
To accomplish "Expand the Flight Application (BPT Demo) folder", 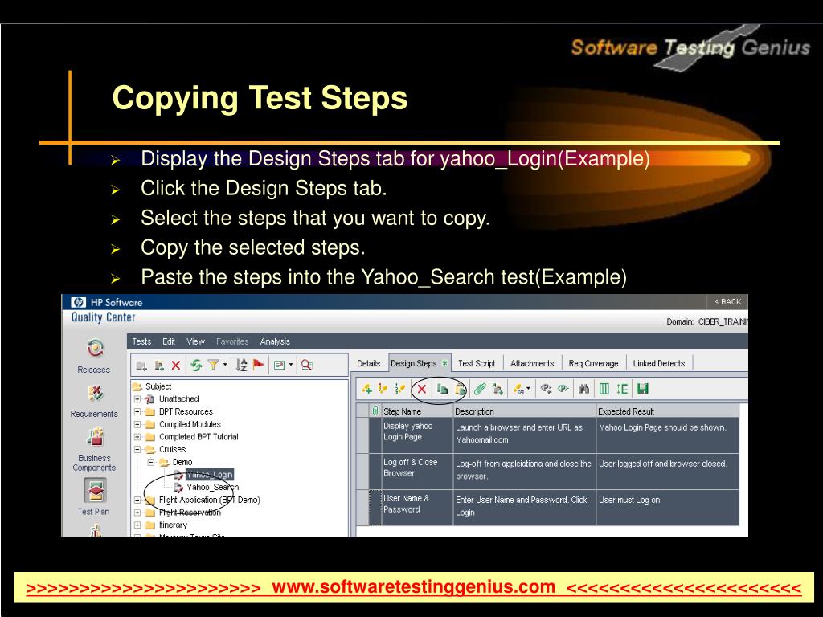I will point(137,500).
